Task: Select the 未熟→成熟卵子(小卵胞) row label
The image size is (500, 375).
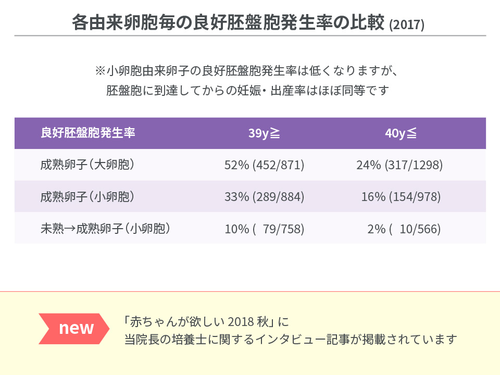Action: [x=105, y=228]
